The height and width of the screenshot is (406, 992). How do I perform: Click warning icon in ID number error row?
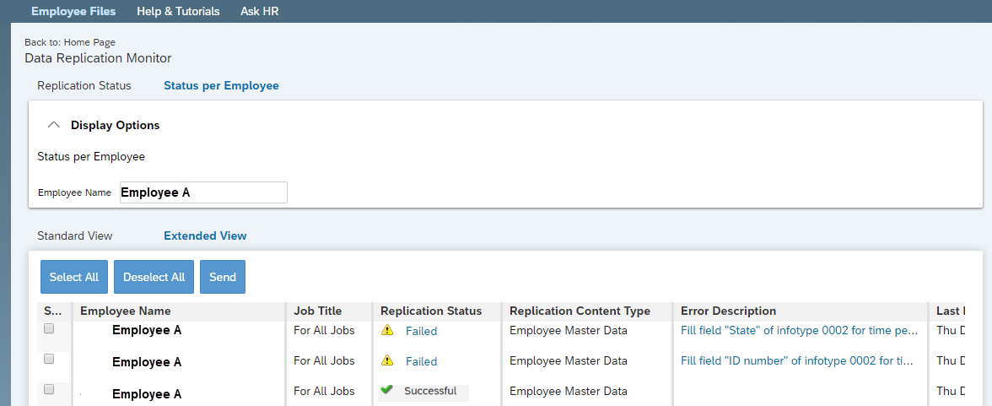click(387, 360)
